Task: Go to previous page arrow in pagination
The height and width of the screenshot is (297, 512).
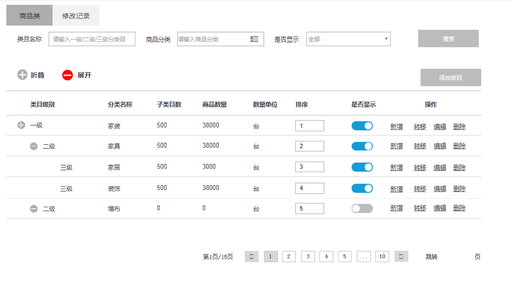Action: [x=252, y=257]
